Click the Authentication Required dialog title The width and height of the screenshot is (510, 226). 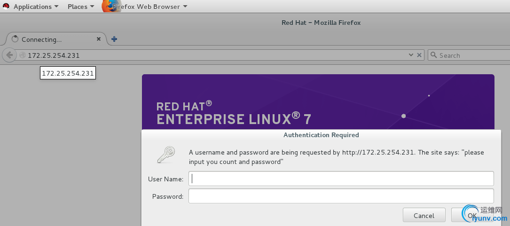click(x=322, y=135)
